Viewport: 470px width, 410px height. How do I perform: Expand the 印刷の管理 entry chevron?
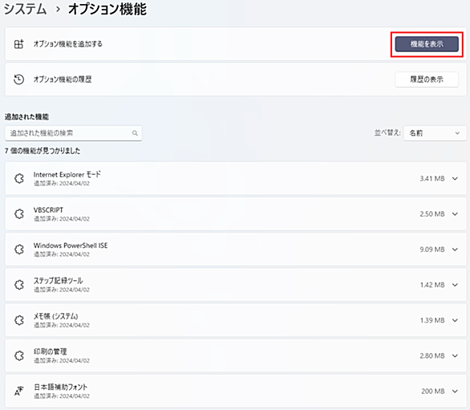pos(455,355)
